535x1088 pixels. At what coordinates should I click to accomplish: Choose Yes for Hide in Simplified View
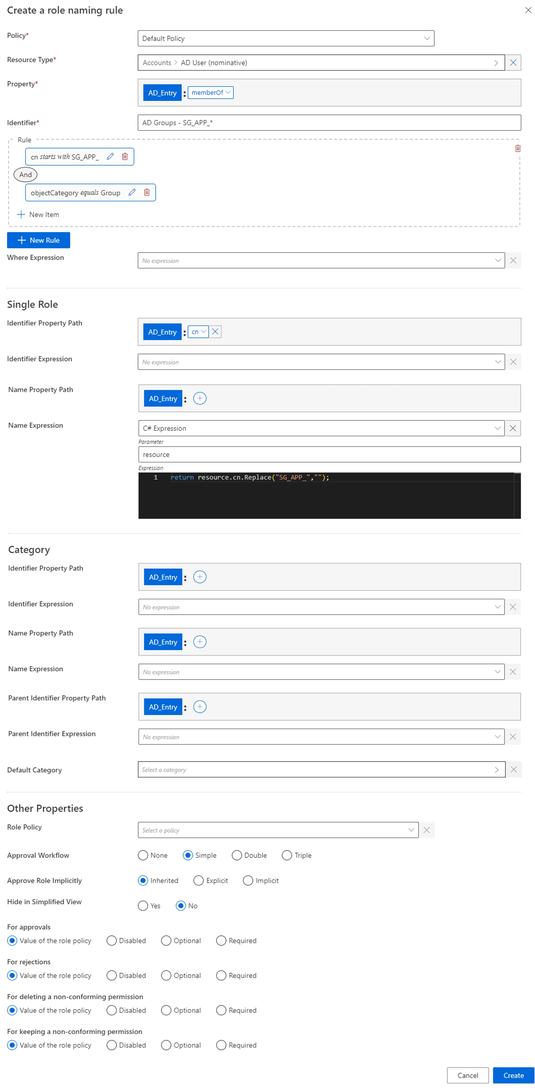(x=143, y=906)
